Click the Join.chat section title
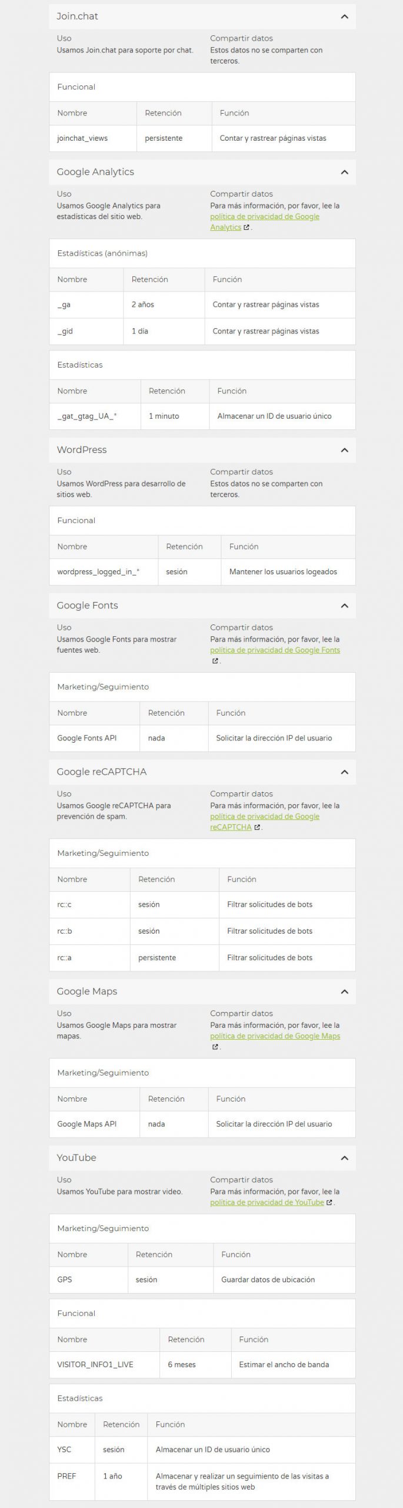 point(77,16)
